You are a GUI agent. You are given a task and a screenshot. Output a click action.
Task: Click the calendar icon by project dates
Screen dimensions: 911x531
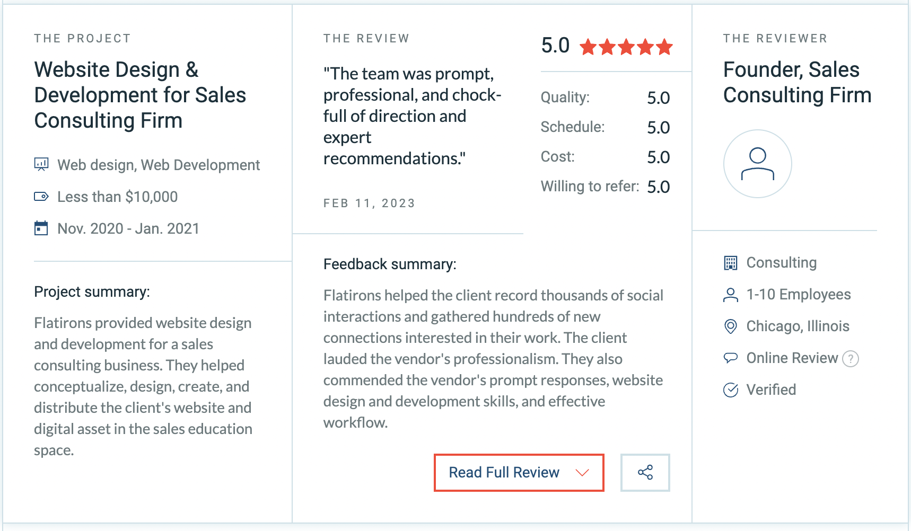click(x=41, y=228)
